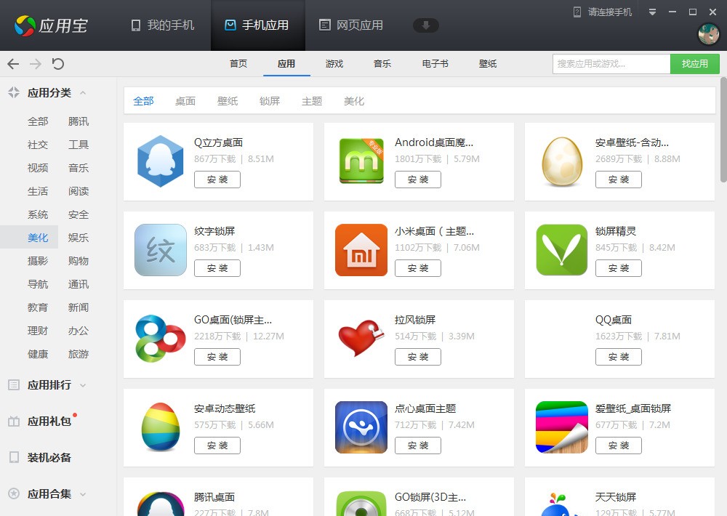Screen dimensions: 727x516
Task: Choose 摄影 category in sidebar
Action: click(x=38, y=261)
